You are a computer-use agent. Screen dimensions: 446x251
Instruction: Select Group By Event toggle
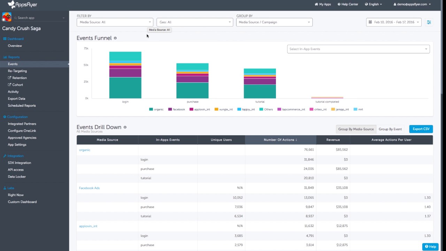point(390,129)
